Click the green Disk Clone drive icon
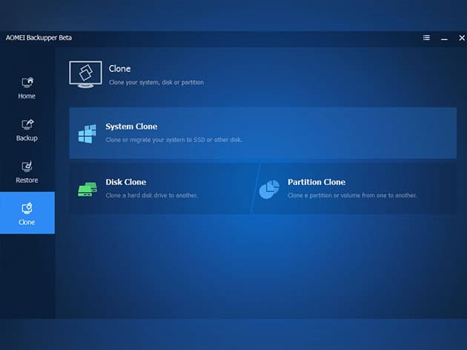467x350 pixels. (x=87, y=189)
